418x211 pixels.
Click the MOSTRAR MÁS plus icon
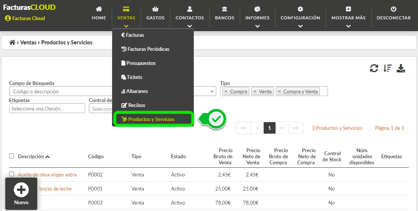(x=348, y=9)
